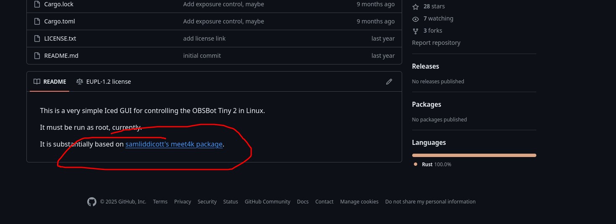Open Manage cookies in footer
Image resolution: width=616 pixels, height=224 pixels.
(x=359, y=202)
